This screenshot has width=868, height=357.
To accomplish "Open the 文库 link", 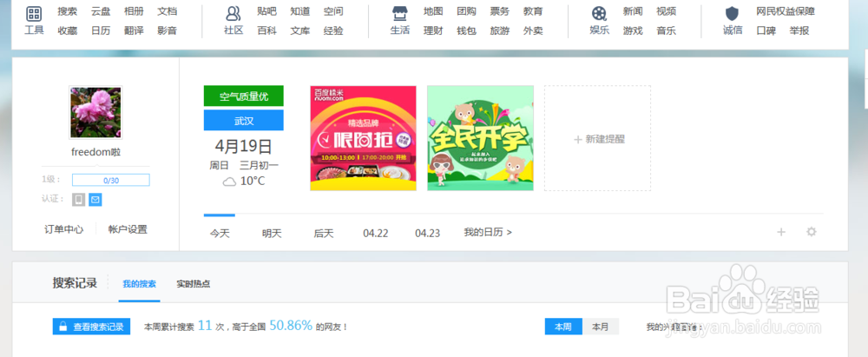I will (x=300, y=30).
